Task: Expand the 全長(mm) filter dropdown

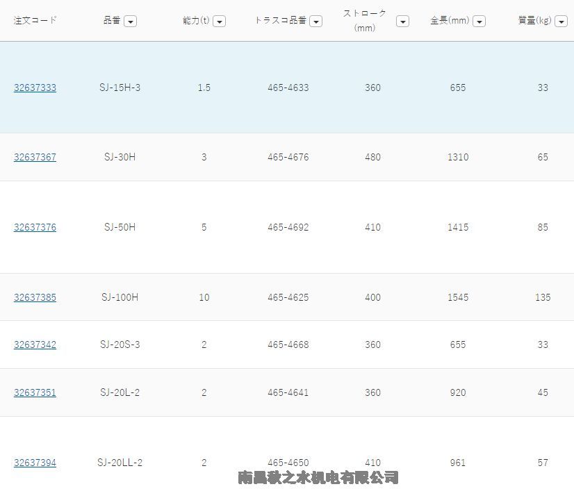Action: click(479, 22)
